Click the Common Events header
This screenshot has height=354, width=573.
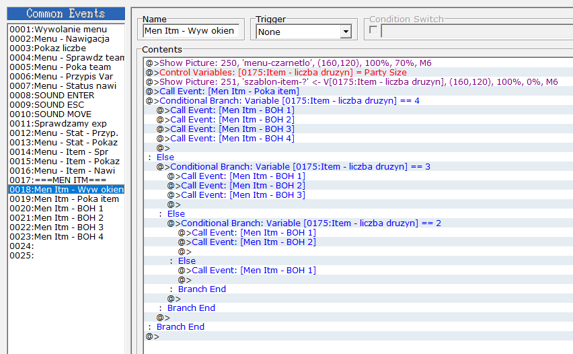click(66, 13)
